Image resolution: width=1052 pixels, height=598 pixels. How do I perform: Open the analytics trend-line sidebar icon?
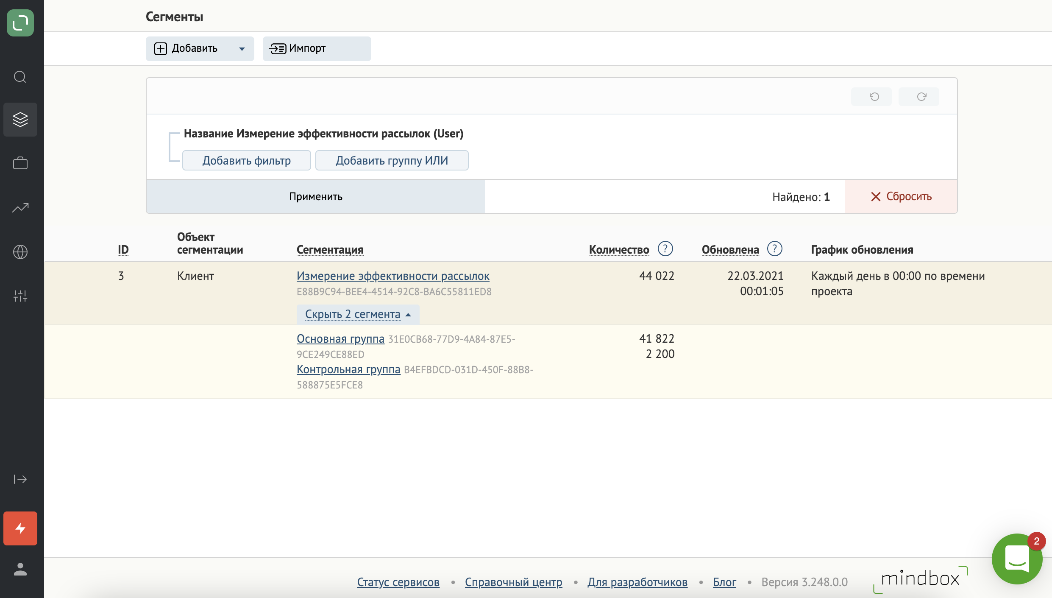point(20,208)
